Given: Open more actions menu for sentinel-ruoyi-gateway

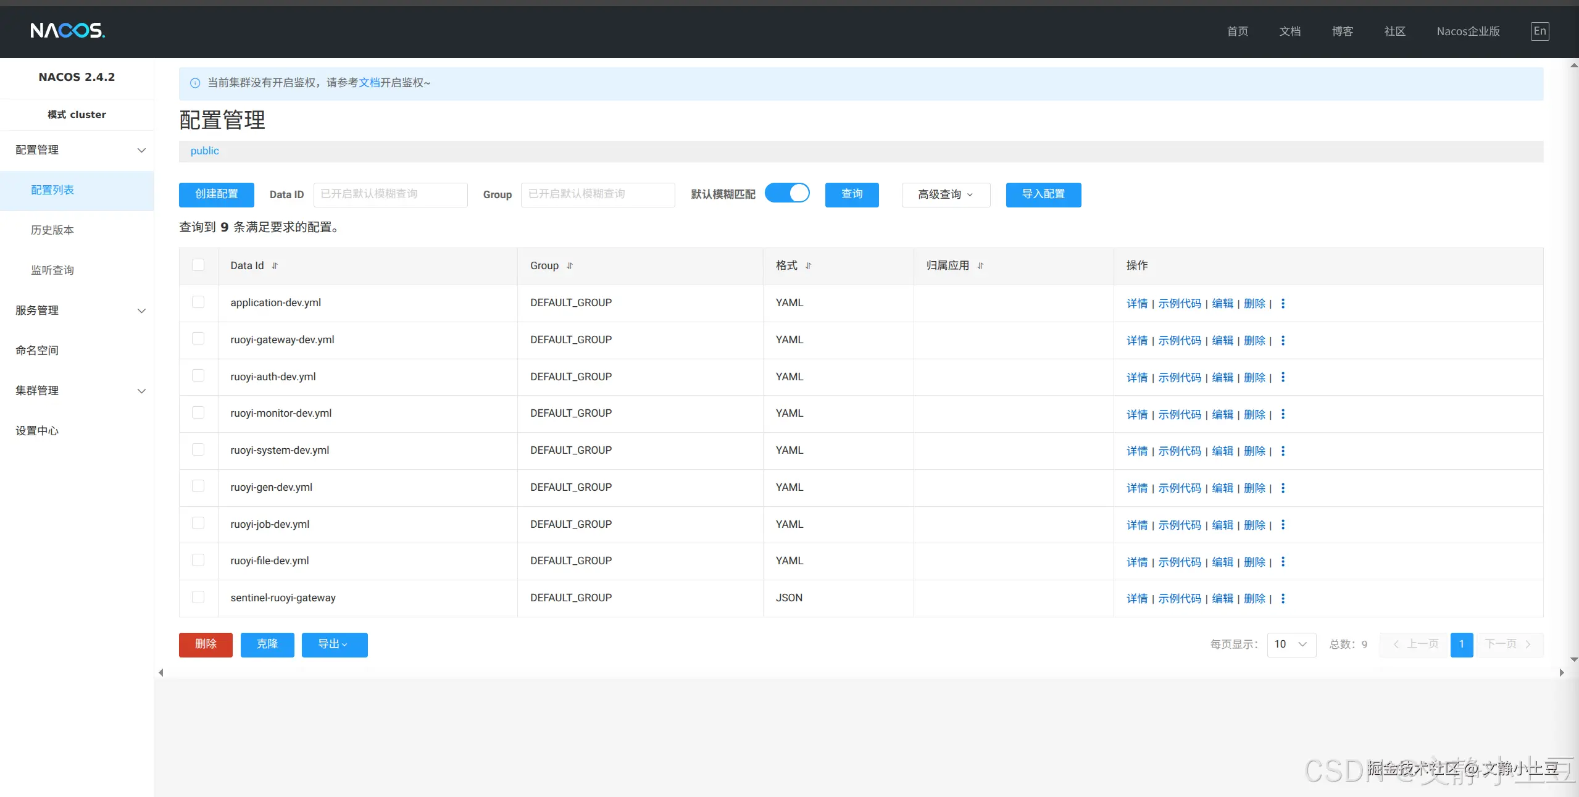Looking at the screenshot, I should pyautogui.click(x=1283, y=599).
